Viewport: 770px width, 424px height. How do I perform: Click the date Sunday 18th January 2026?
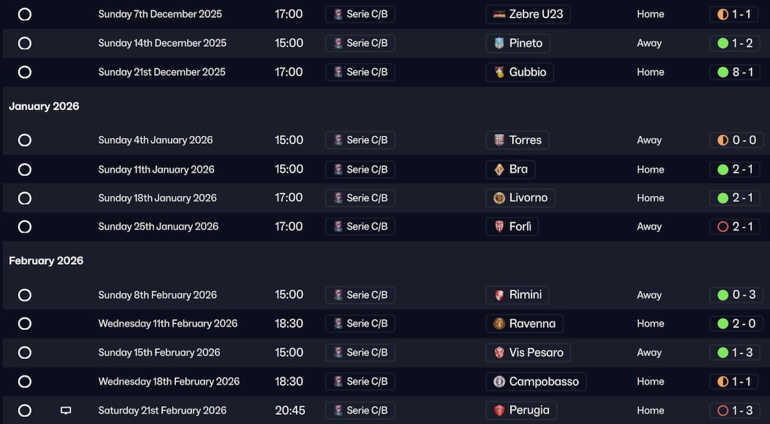tap(157, 198)
